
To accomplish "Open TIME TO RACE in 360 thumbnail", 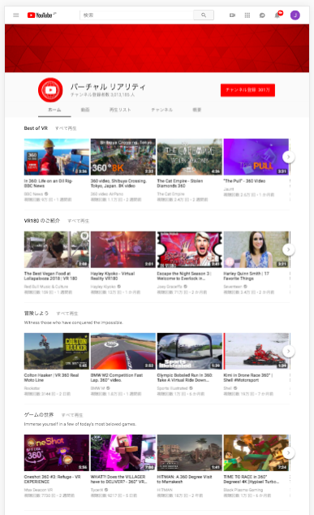I will (256, 453).
